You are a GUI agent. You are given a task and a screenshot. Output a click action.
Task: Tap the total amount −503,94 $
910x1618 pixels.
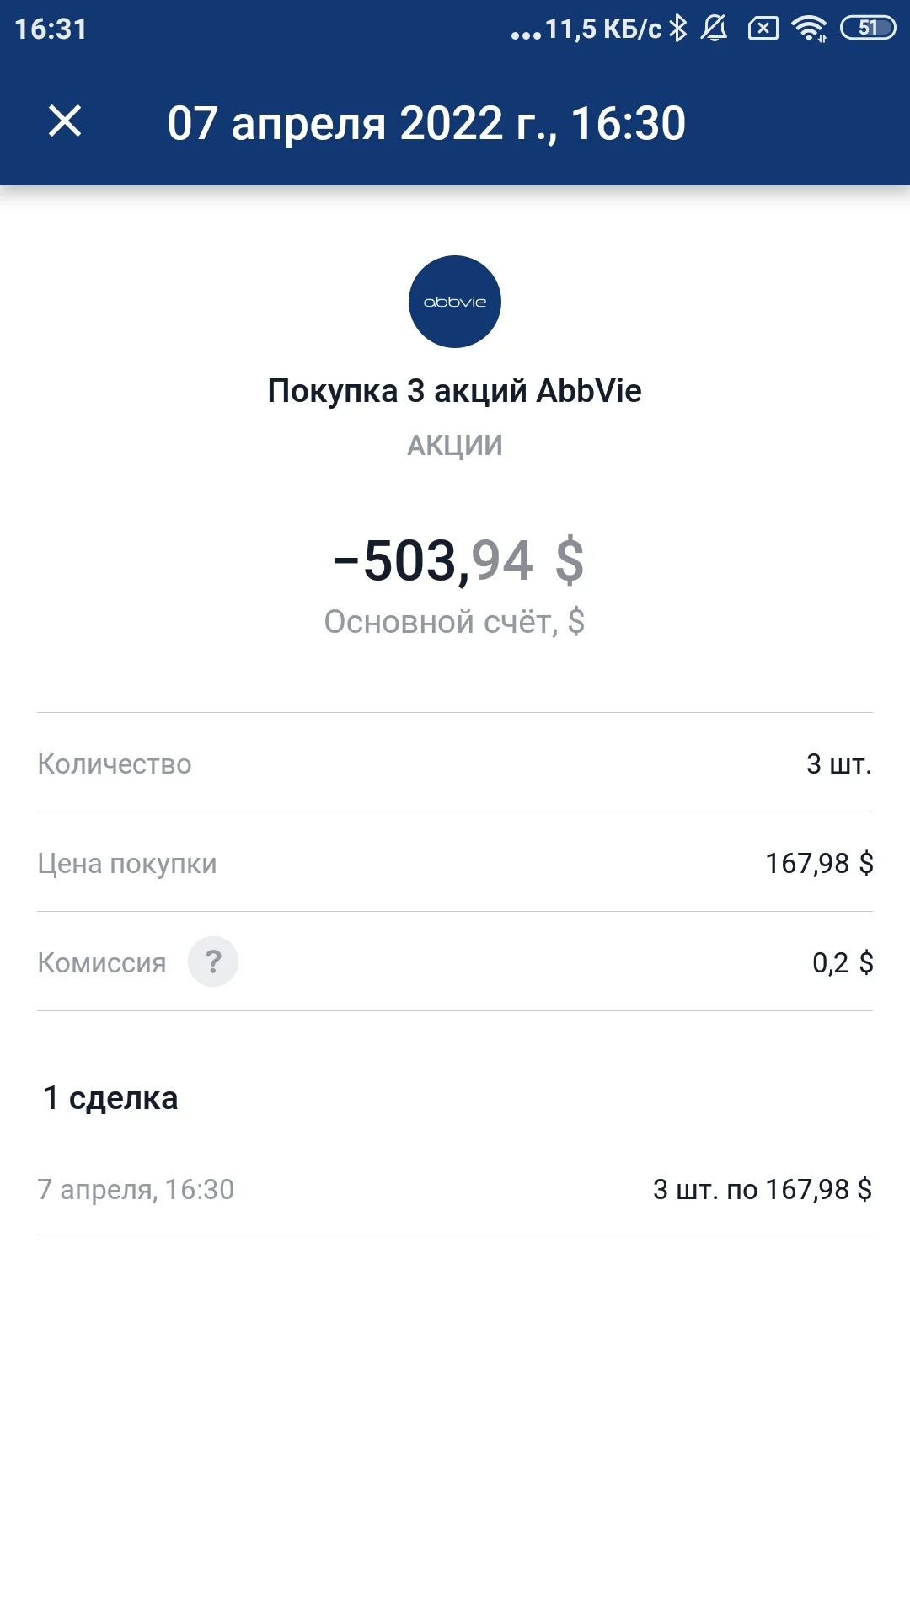pyautogui.click(x=458, y=560)
